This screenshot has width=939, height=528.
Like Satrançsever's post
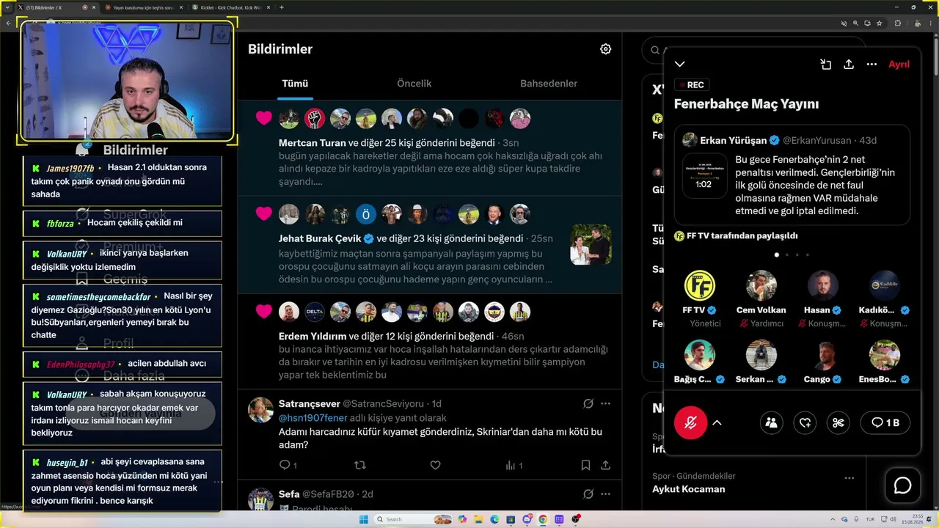pyautogui.click(x=435, y=465)
